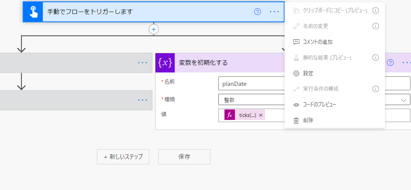Open ellipsis menu of the upper gray action
The image size is (411, 190).
[143, 63]
